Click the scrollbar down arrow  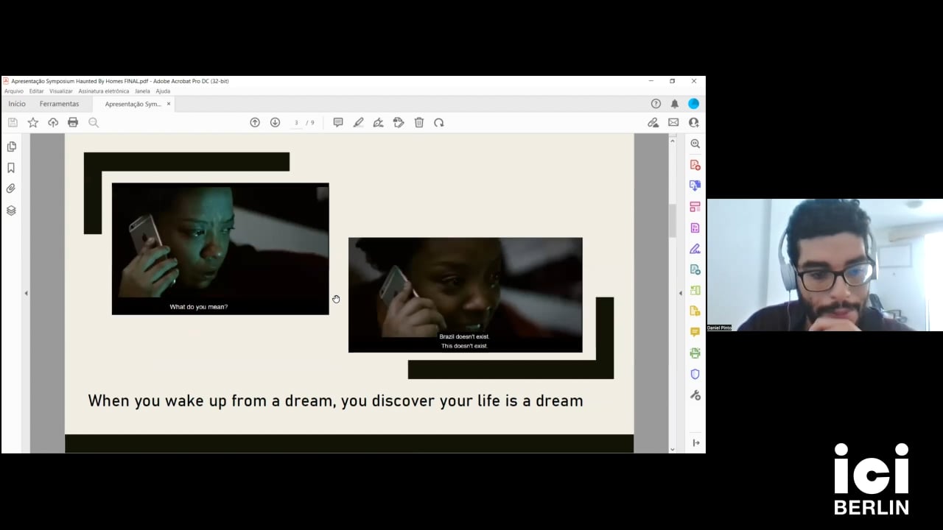coord(673,449)
